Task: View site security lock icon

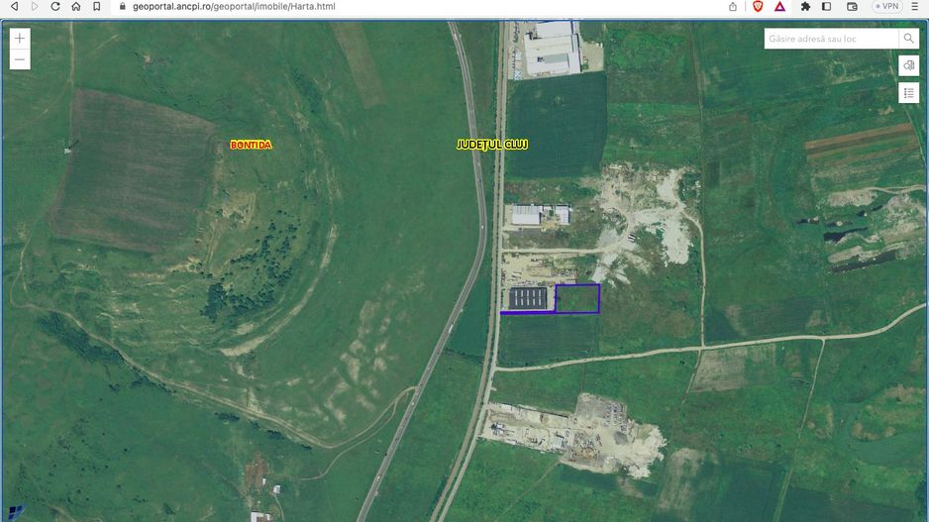Action: pyautogui.click(x=123, y=7)
